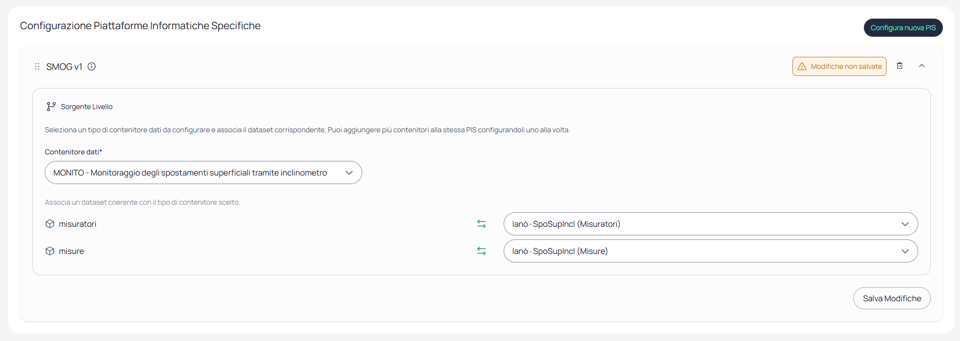Screen dimensions: 960x341
Task: Click the cube icon next to misure
Action: coord(50,251)
